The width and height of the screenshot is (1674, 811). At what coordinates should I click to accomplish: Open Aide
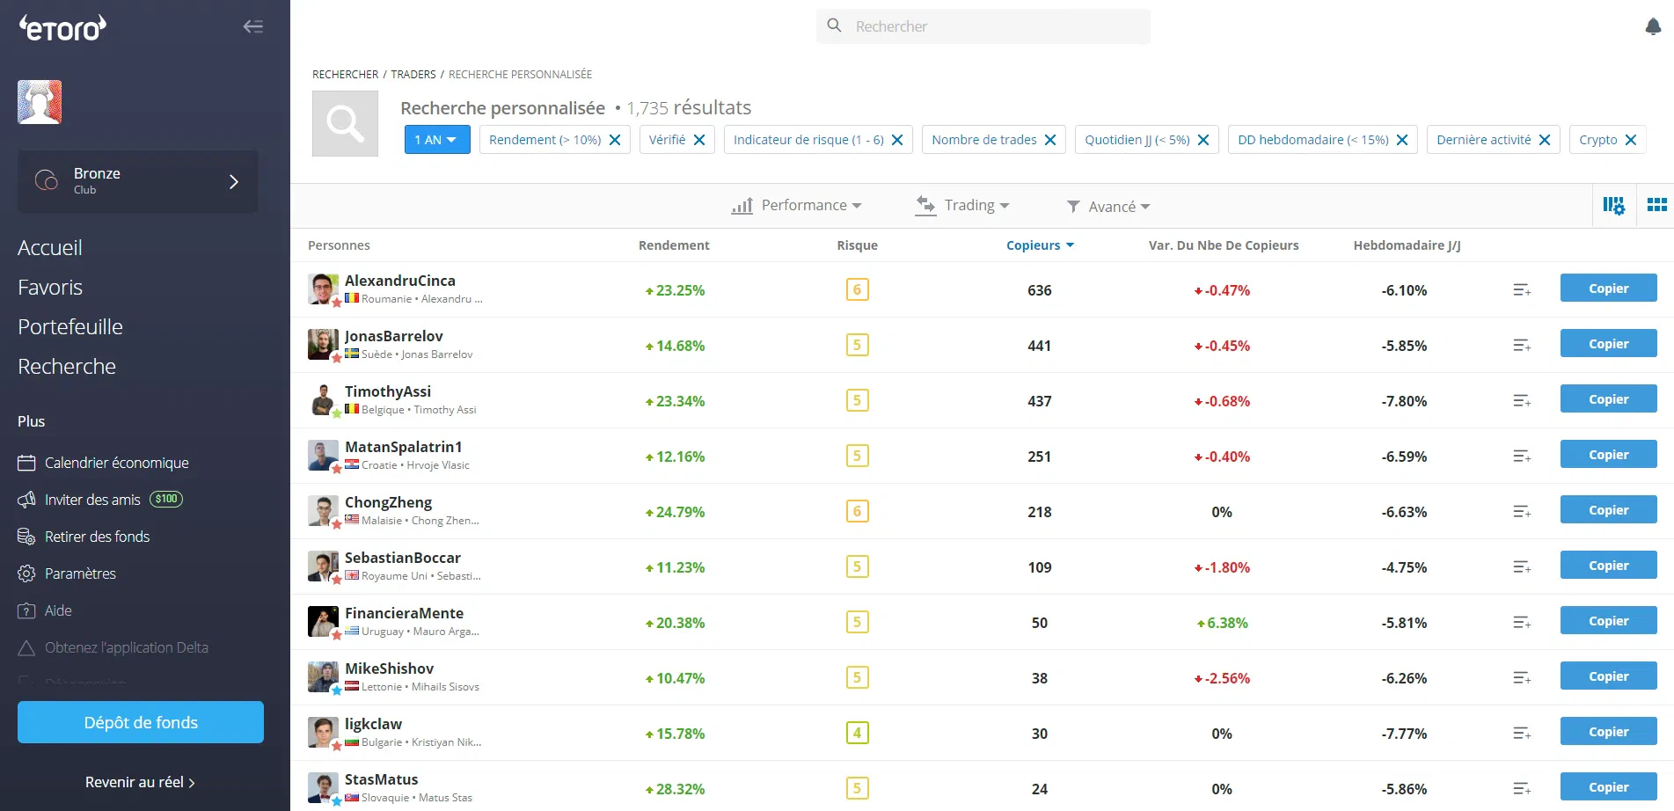point(45,610)
